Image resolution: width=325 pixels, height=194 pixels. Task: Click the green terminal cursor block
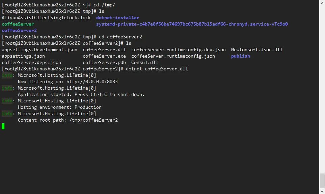click(3, 126)
